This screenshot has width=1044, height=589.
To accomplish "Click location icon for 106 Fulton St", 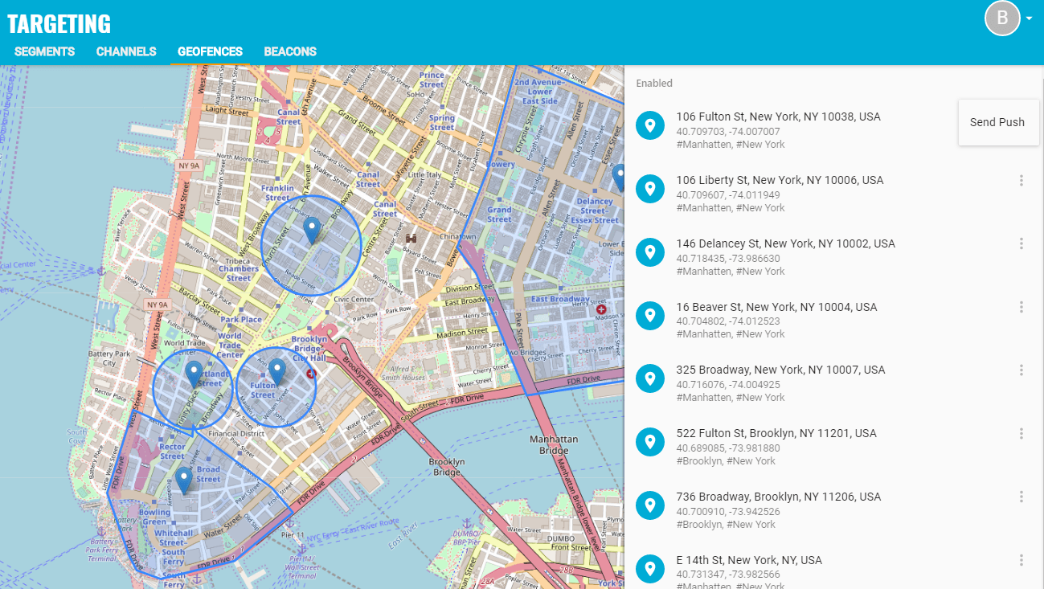I will (650, 125).
